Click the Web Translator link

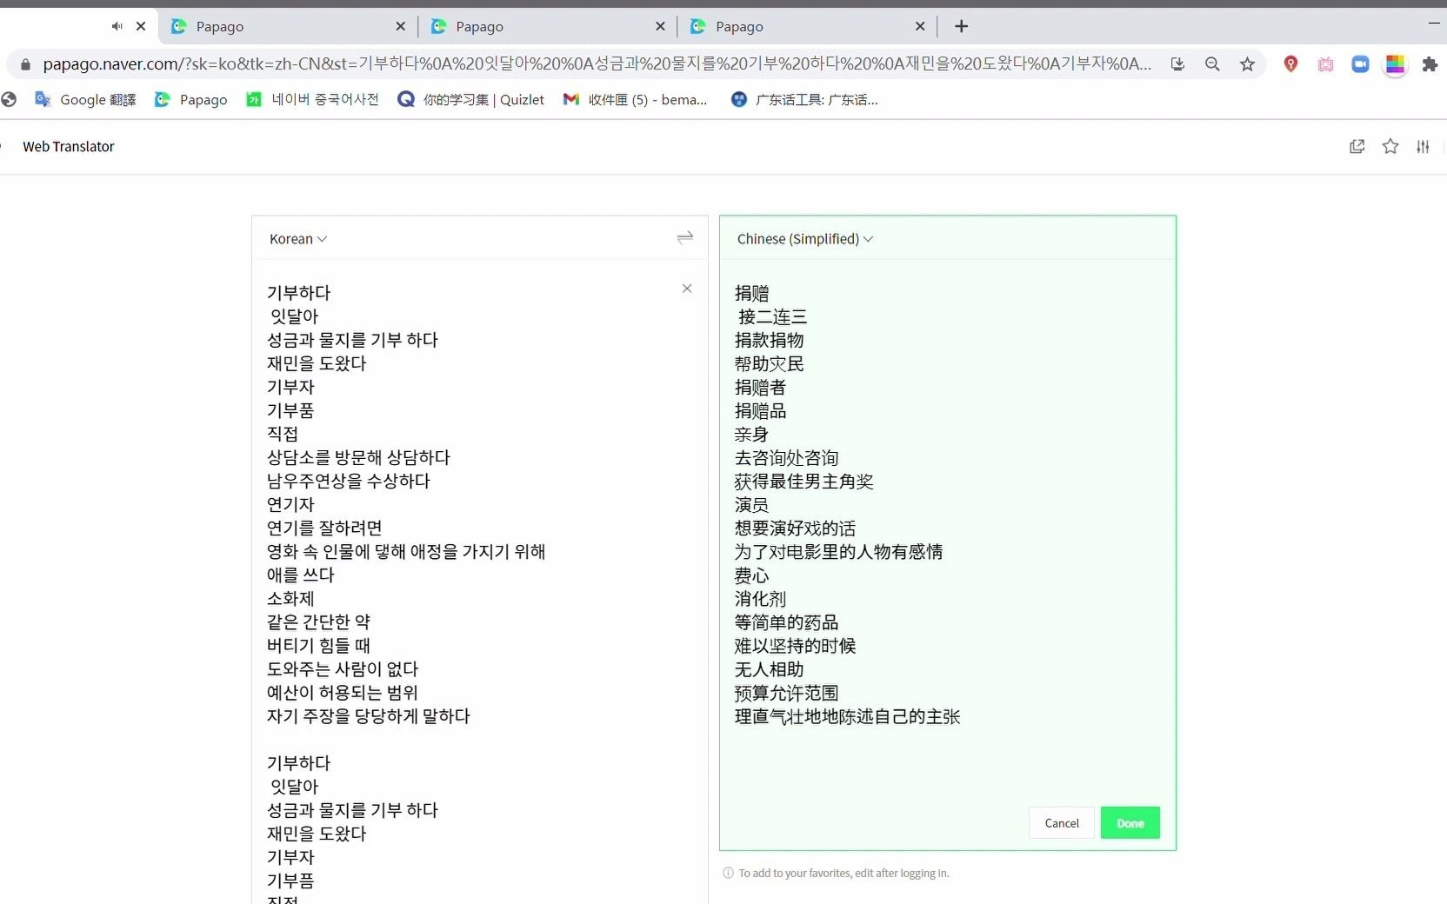(69, 147)
